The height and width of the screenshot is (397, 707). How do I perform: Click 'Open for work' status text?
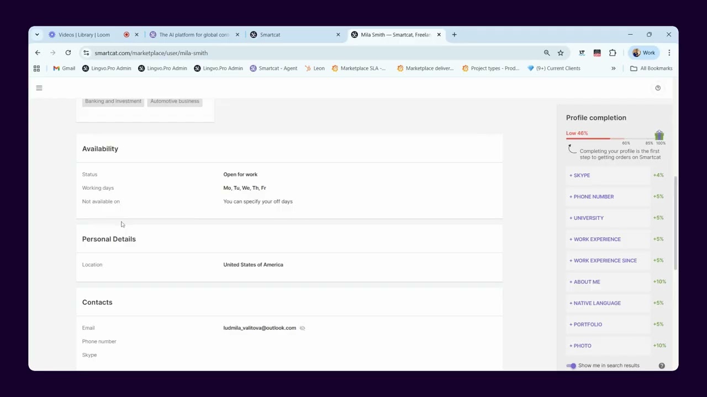click(240, 174)
